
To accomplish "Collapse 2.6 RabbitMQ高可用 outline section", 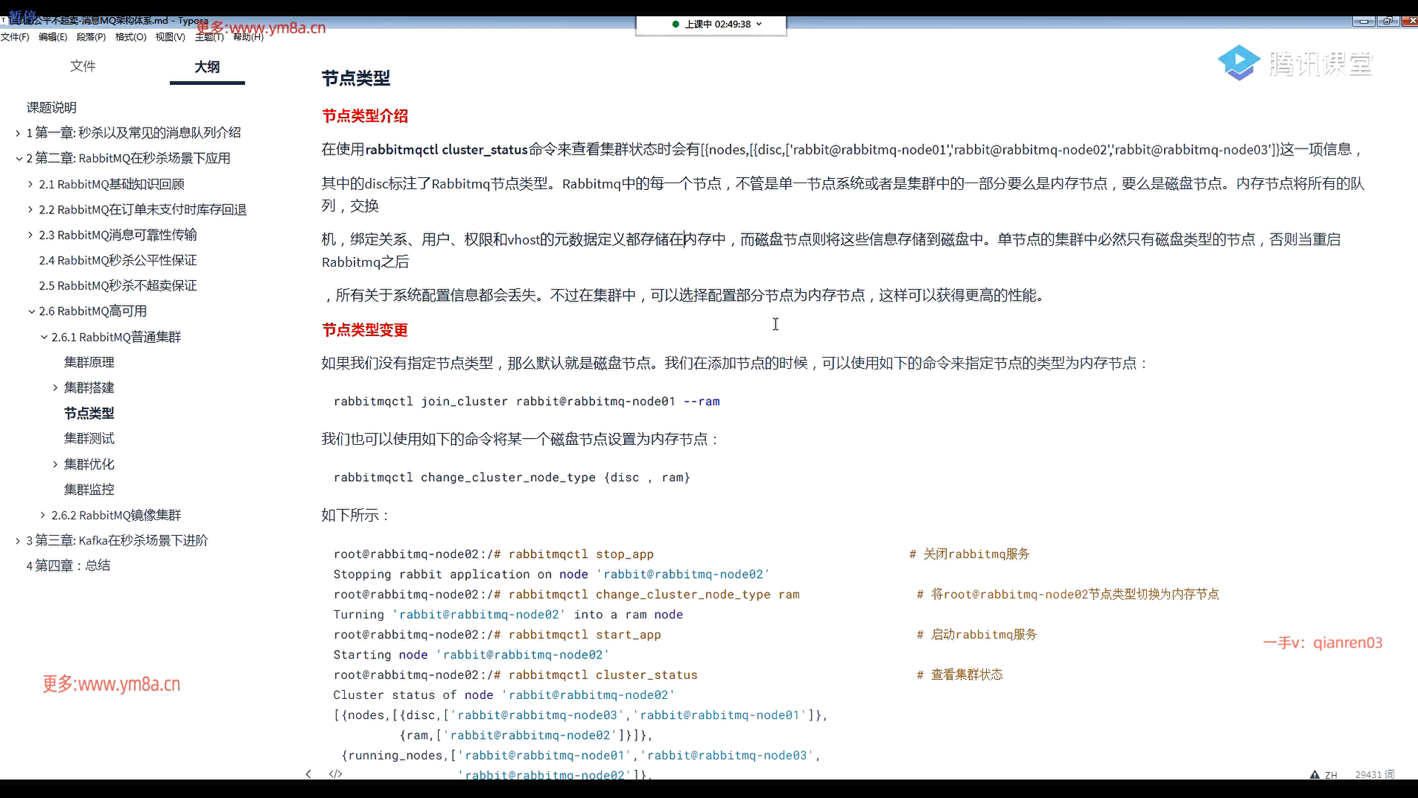I will (x=31, y=312).
